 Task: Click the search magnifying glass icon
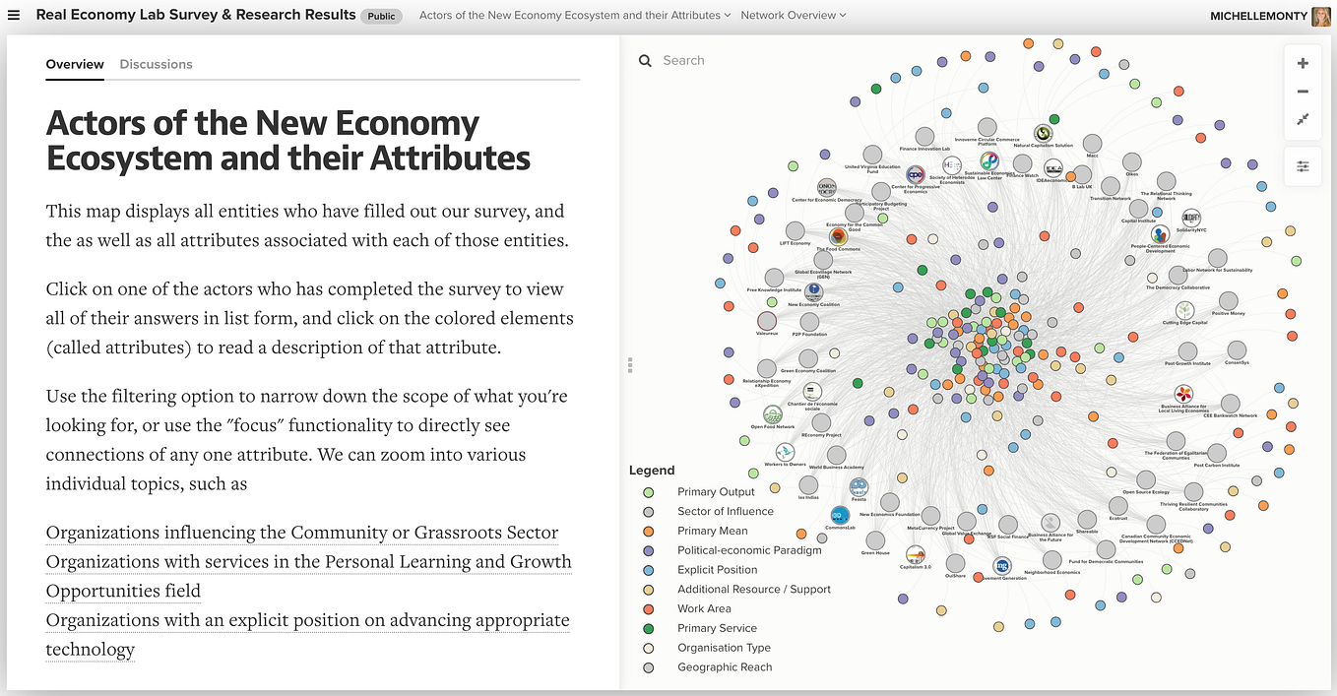pos(645,60)
